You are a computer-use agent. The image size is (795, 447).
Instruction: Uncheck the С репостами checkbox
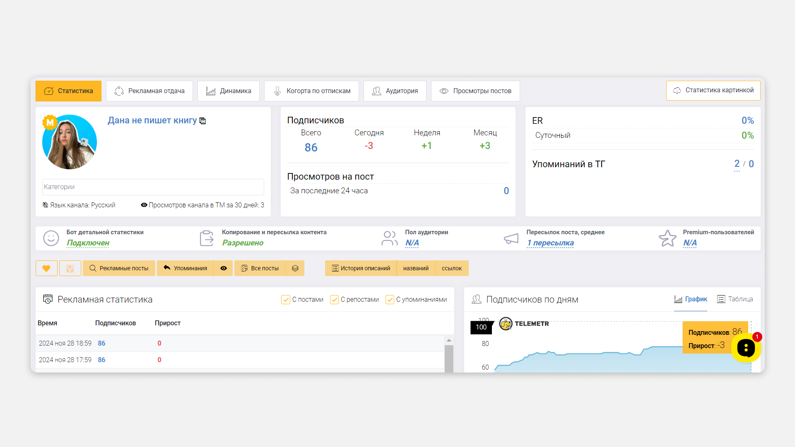(334, 300)
